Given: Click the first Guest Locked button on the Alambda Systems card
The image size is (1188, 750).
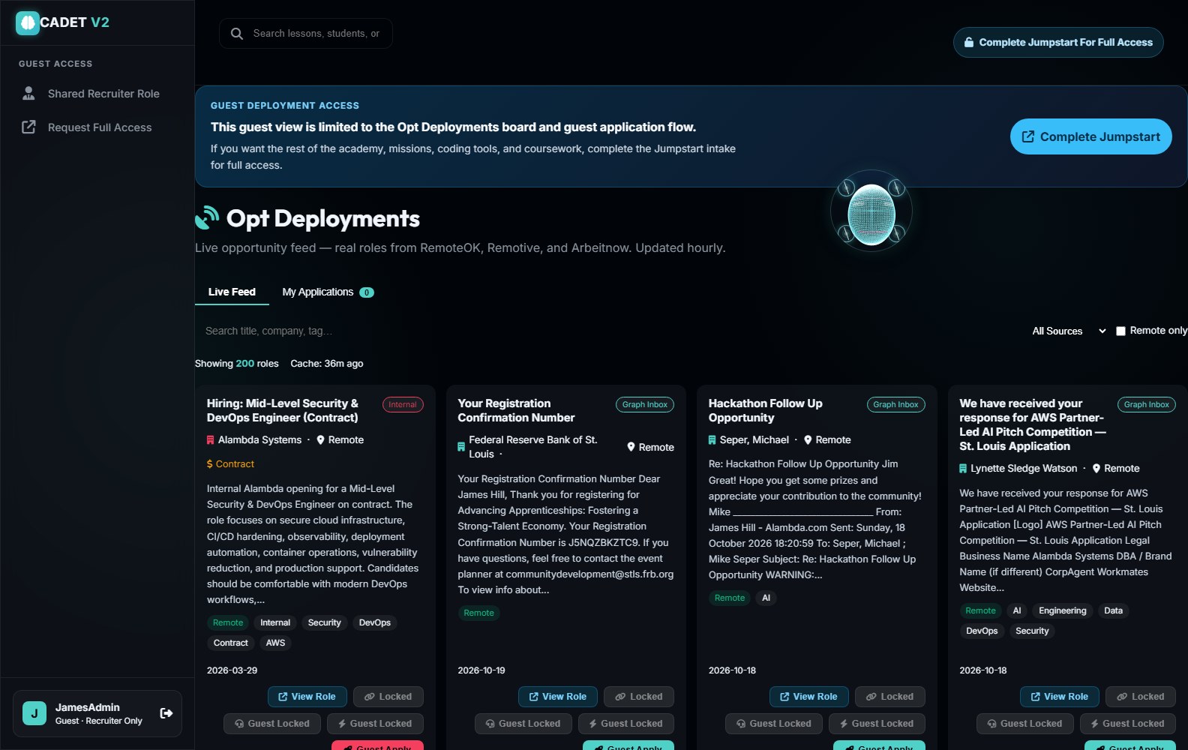Looking at the screenshot, I should tap(272, 724).
